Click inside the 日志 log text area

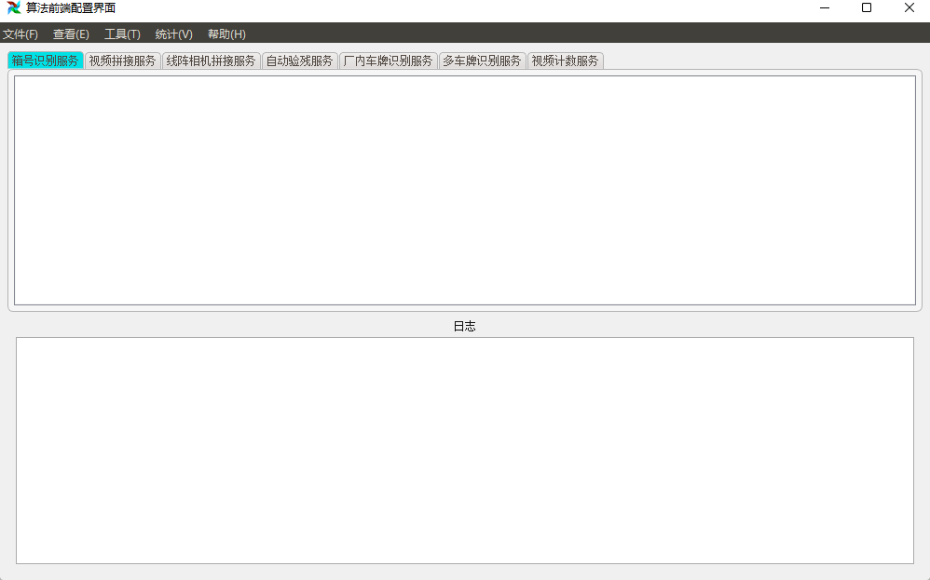pyautogui.click(x=465, y=451)
